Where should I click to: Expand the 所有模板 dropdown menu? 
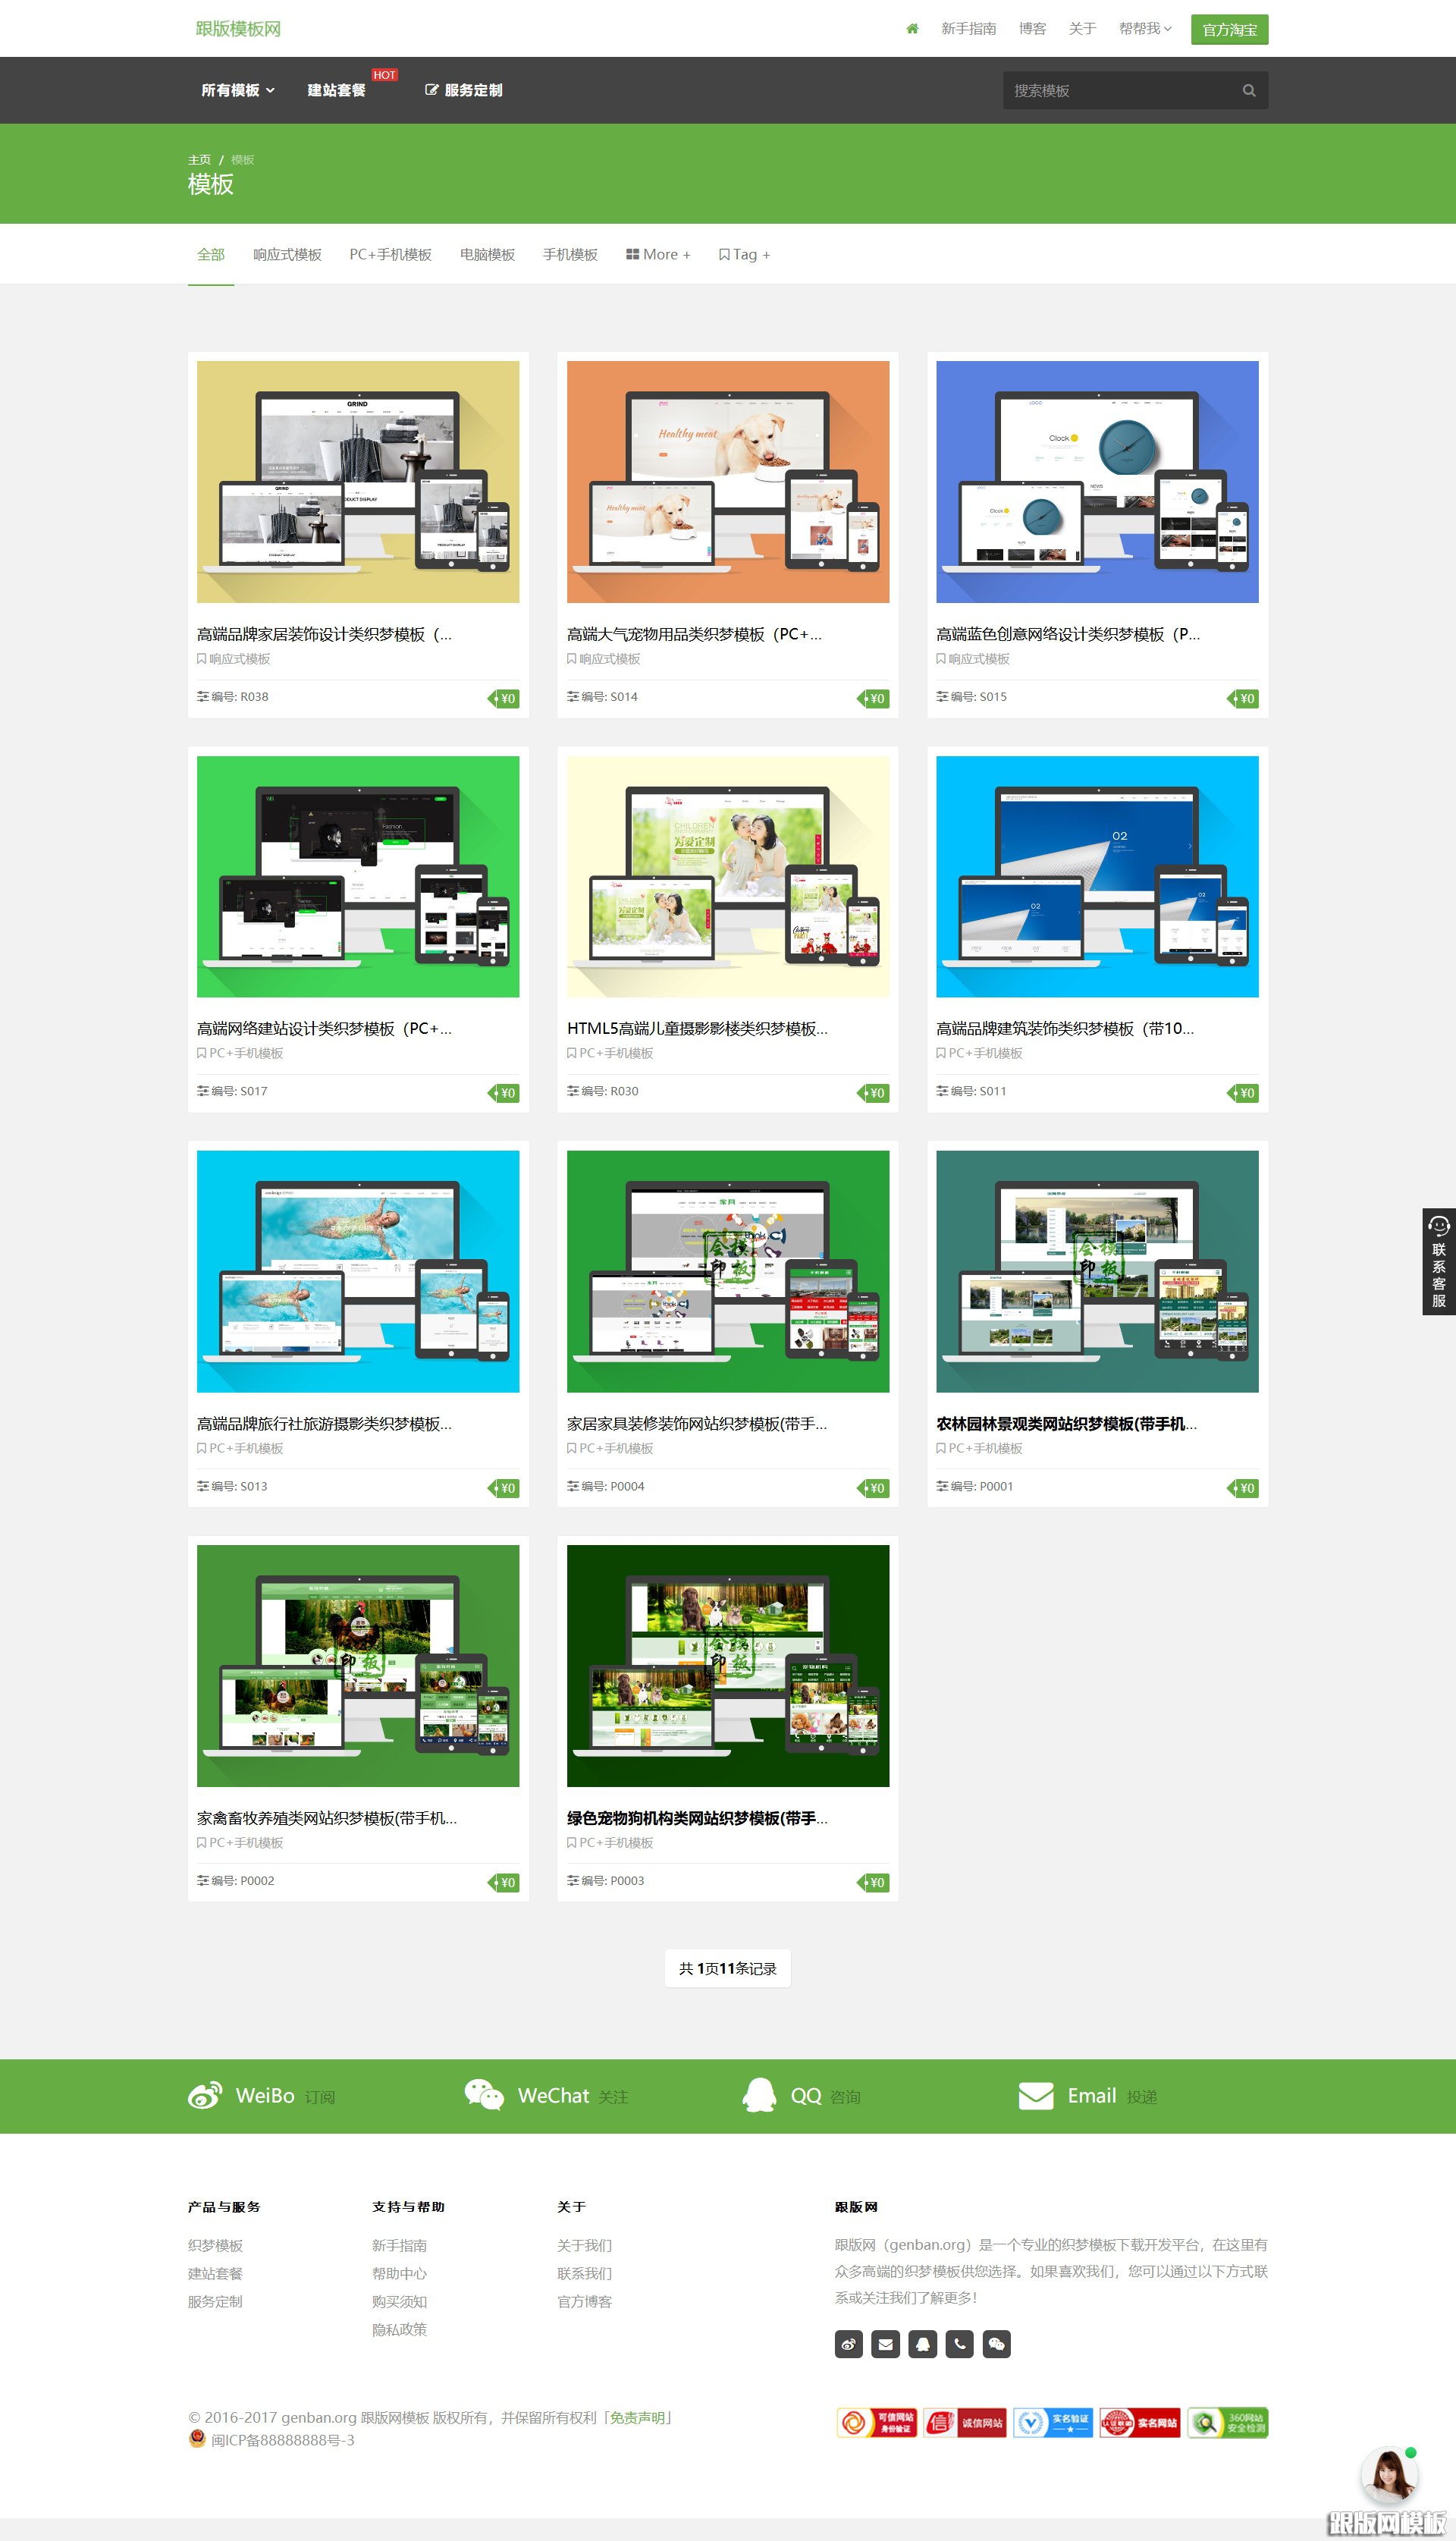pos(237,91)
